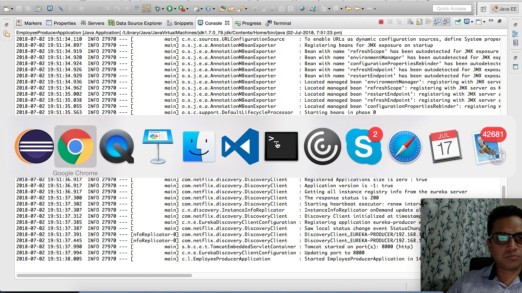Select Skype in the app switcher
Screen dimensions: 522x293
(364, 146)
